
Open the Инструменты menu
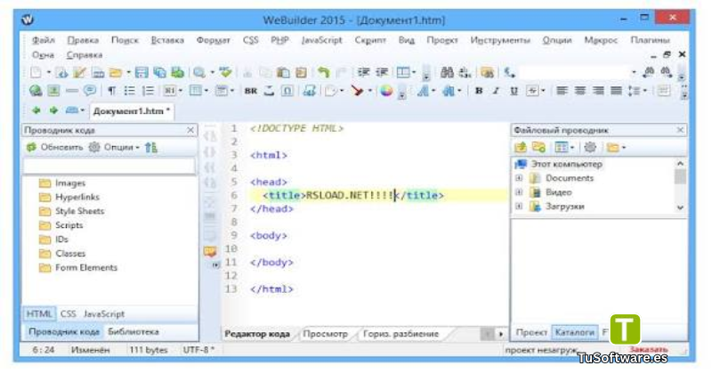(500, 40)
